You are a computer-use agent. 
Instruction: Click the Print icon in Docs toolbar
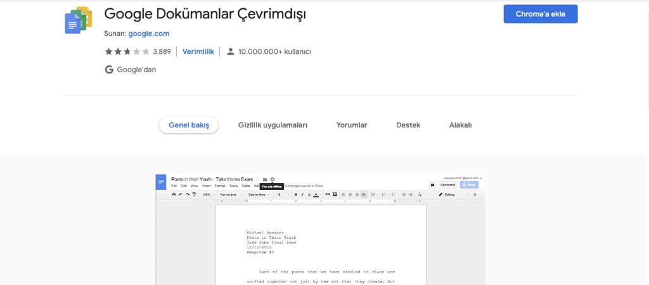(174, 194)
